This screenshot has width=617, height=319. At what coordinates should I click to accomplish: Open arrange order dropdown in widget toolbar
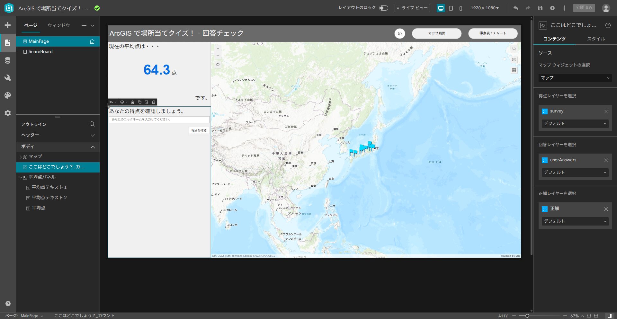coord(123,102)
